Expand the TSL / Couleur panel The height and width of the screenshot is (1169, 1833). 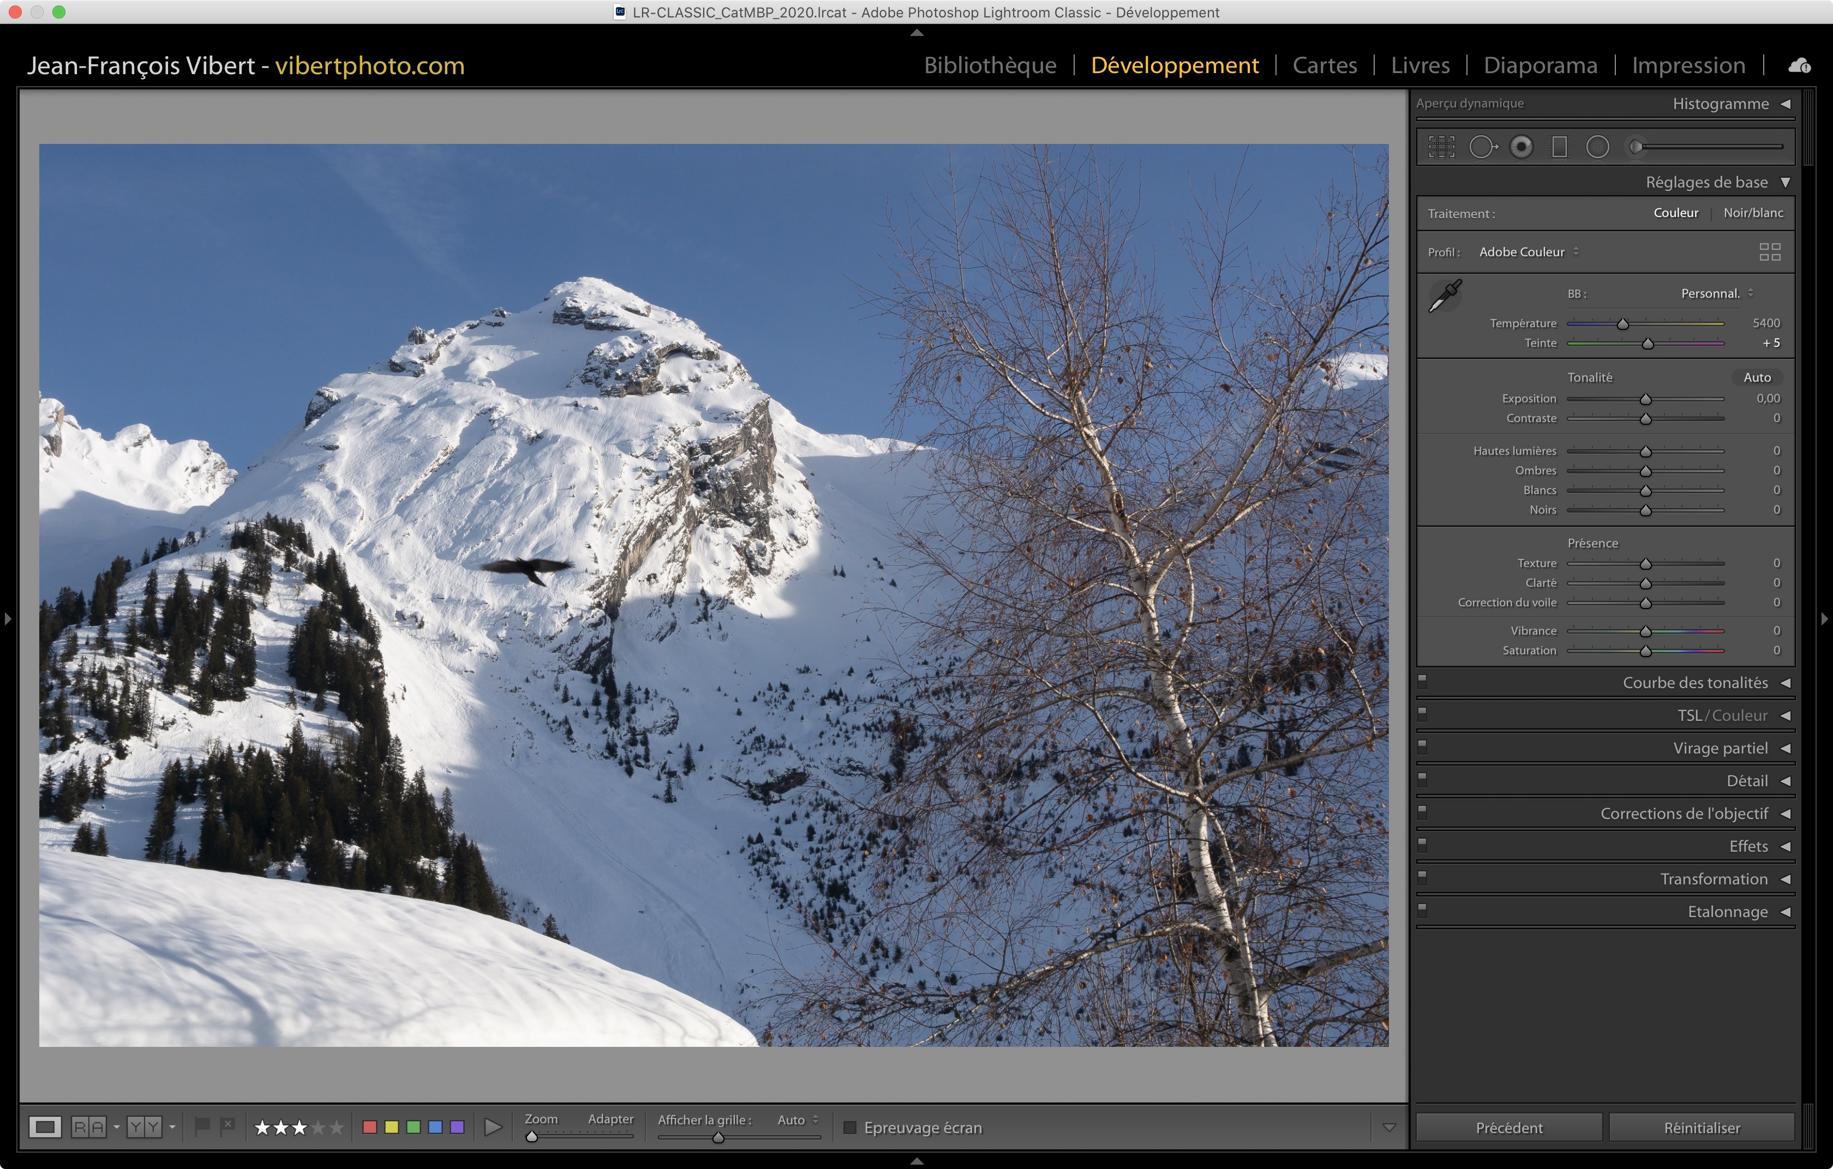(x=1722, y=716)
